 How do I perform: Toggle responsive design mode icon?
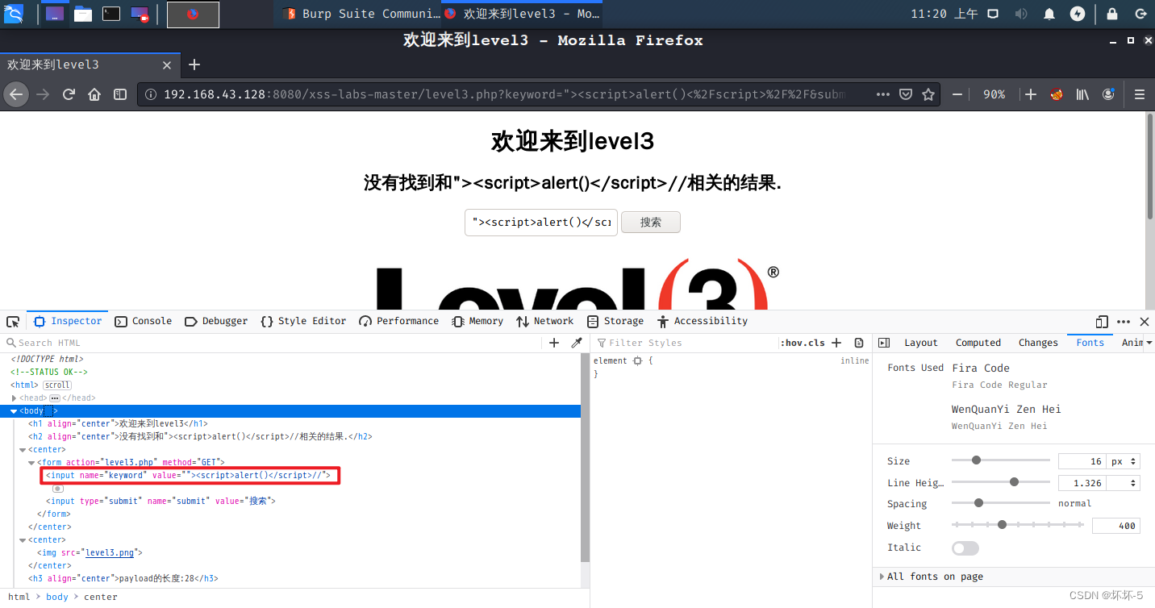point(1103,321)
